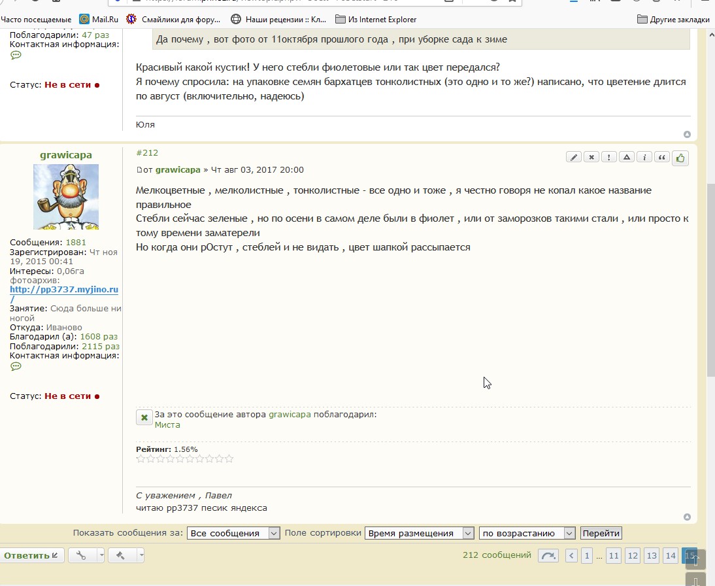This screenshot has height=586, width=715.
Task: Click the Перейти button
Action: (601, 533)
